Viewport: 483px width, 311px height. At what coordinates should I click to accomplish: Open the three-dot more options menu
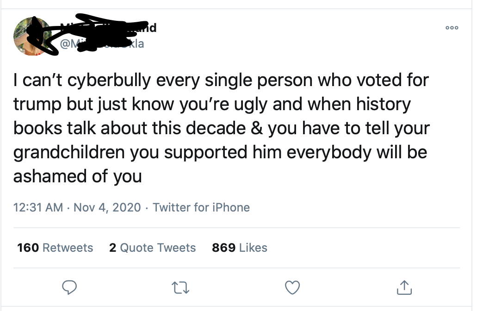pyautogui.click(x=452, y=28)
